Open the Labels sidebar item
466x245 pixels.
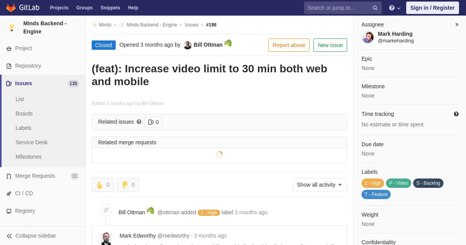click(23, 128)
